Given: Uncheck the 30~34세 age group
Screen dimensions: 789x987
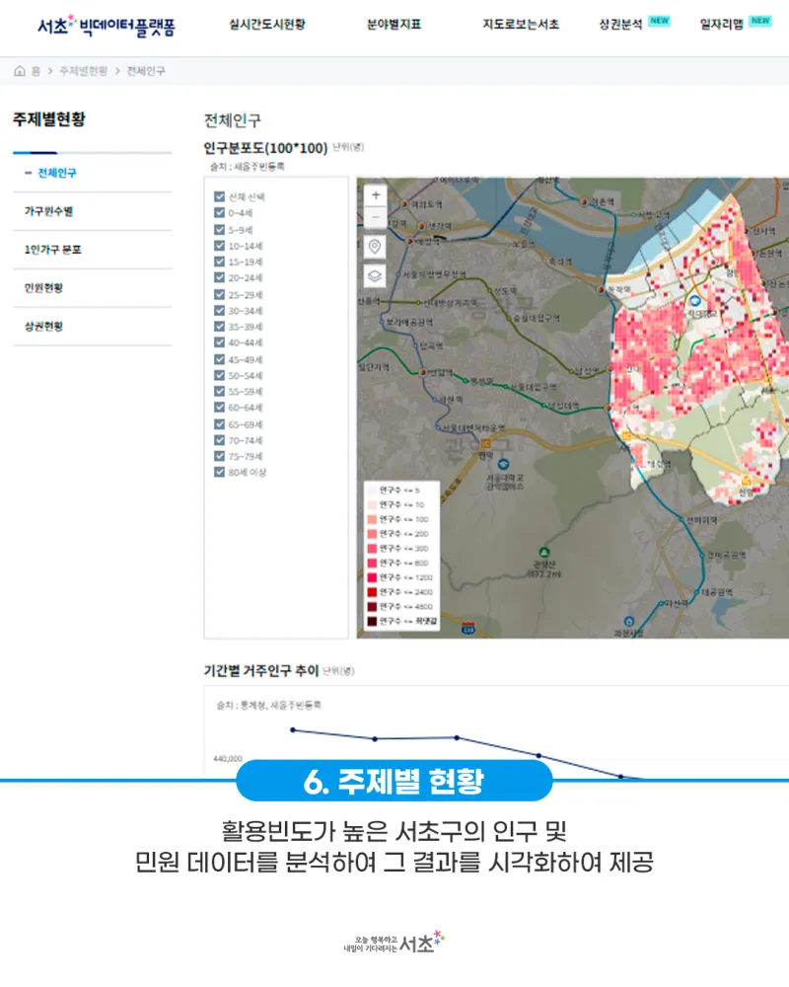Looking at the screenshot, I should (220, 310).
